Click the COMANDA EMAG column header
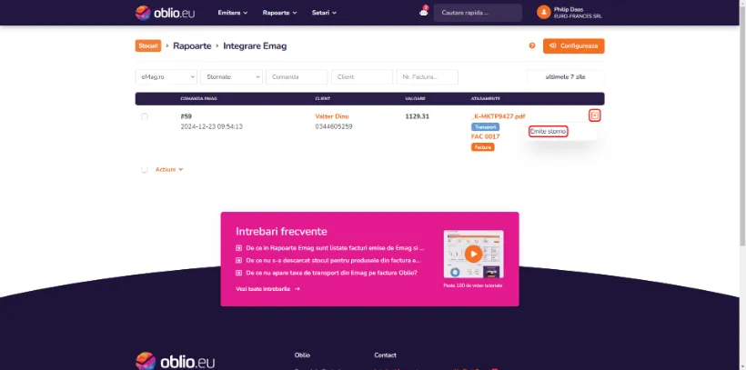The height and width of the screenshot is (370, 746). 199,99
